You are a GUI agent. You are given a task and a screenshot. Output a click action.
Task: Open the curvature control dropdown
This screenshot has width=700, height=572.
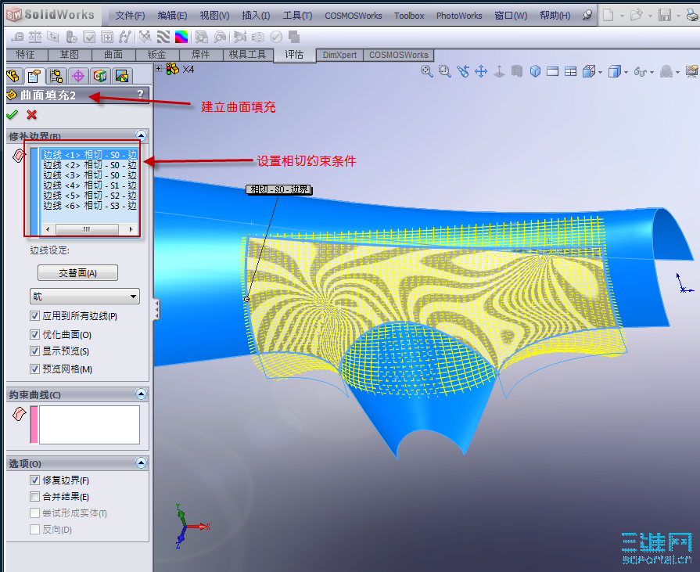[84, 297]
